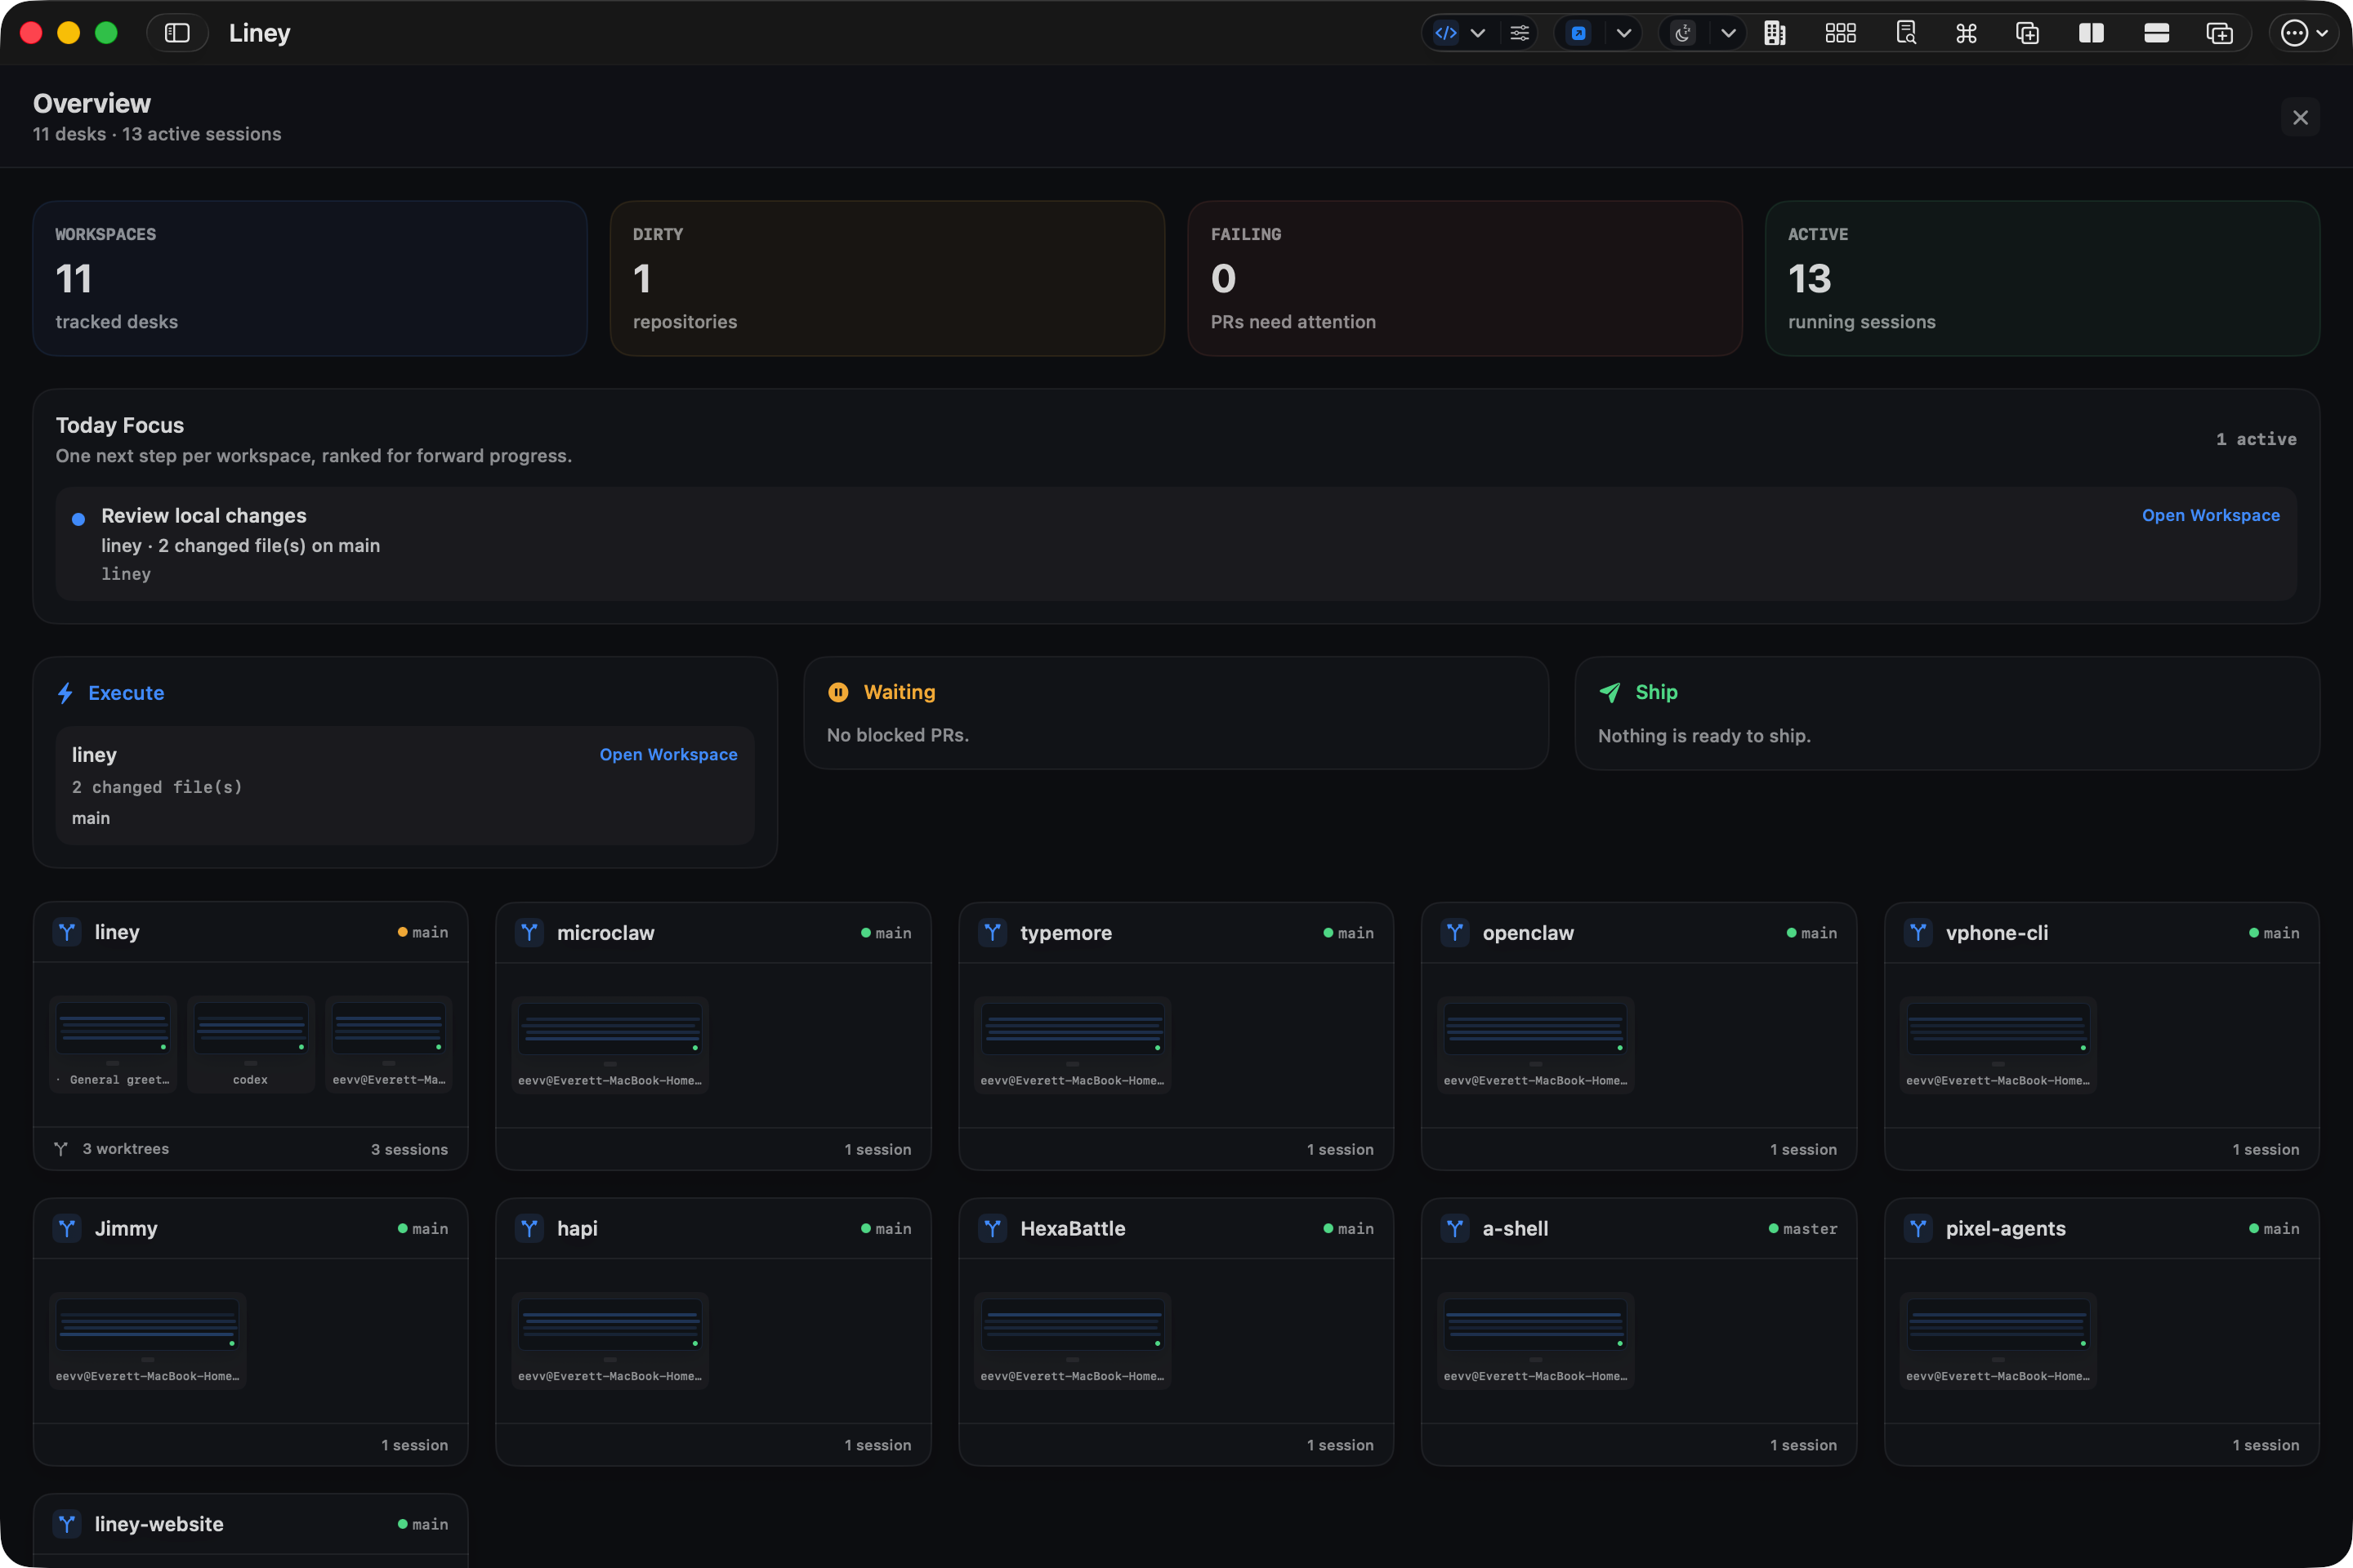Screen dimensions: 2353x1568
Task: Expand the chevron next to the code icon
Action: coord(1478,33)
